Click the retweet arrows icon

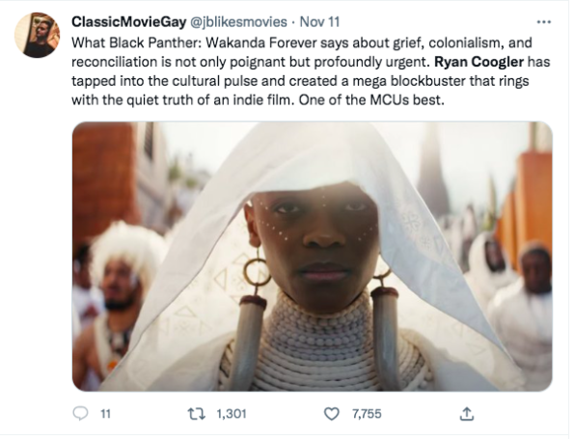click(x=196, y=414)
